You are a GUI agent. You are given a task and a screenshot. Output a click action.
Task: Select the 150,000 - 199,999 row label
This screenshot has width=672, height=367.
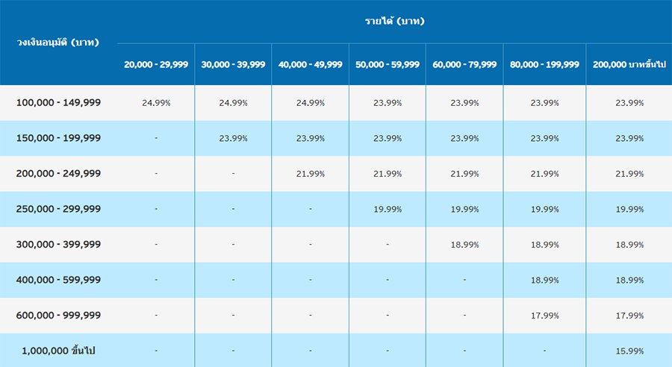(58, 138)
